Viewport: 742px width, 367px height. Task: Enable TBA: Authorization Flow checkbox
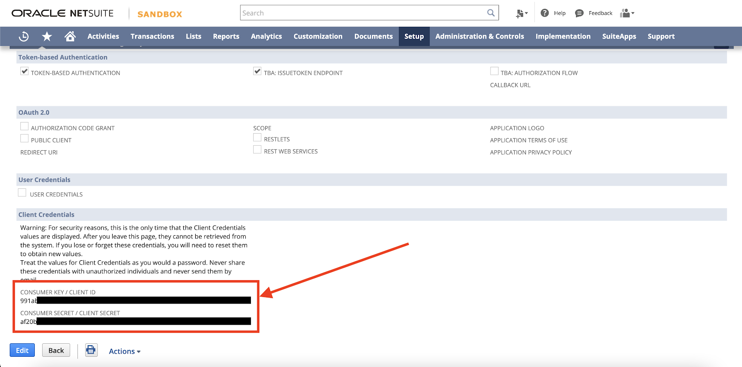point(494,71)
